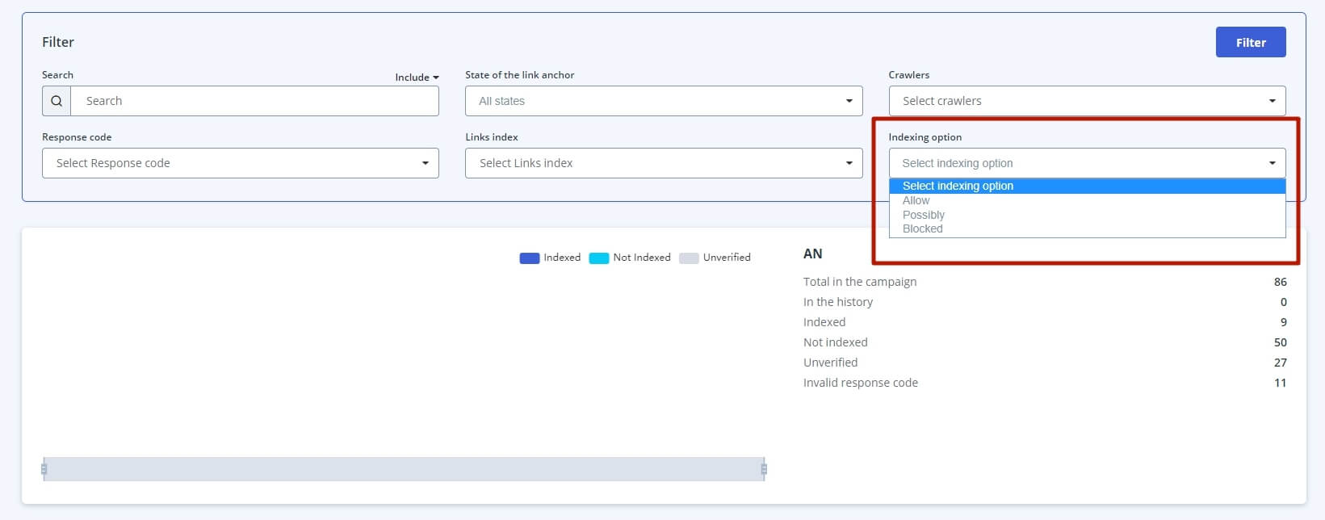Click the left handle of chart range slider
Viewport: 1325px width, 520px height.
[x=44, y=469]
